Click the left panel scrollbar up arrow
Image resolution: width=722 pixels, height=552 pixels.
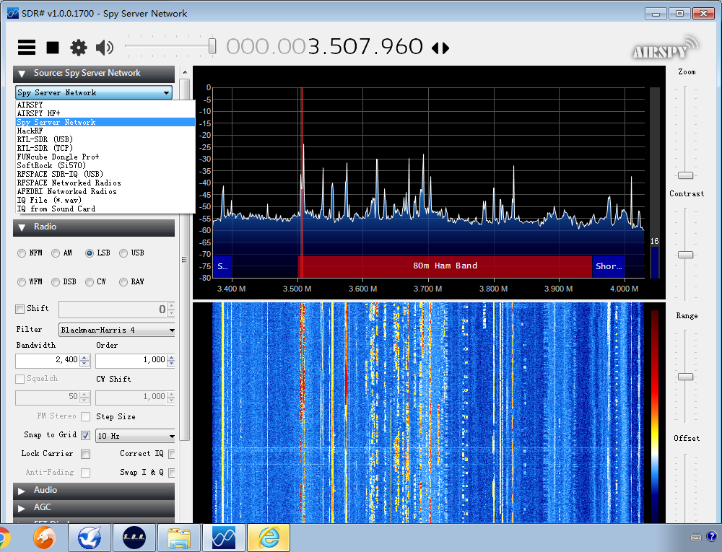[x=185, y=72]
